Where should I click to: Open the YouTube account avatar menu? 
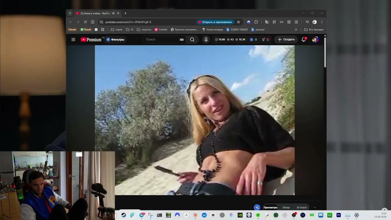point(315,39)
